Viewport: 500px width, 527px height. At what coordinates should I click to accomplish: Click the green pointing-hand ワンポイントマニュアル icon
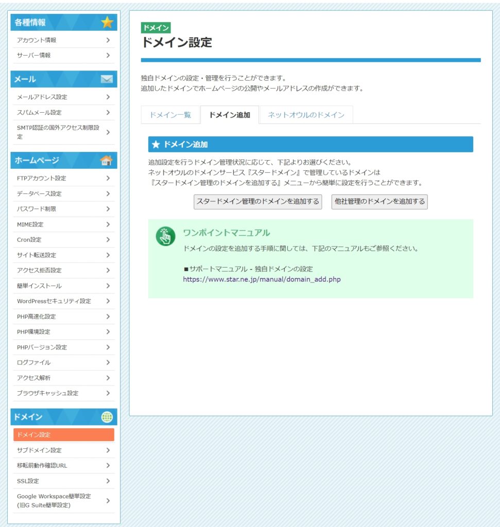(165, 236)
